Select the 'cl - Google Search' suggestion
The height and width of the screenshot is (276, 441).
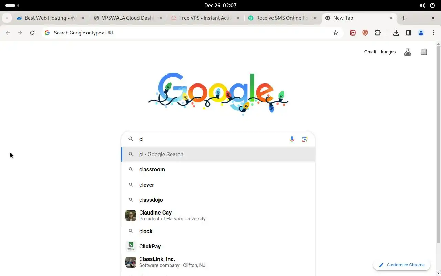pyautogui.click(x=218, y=154)
